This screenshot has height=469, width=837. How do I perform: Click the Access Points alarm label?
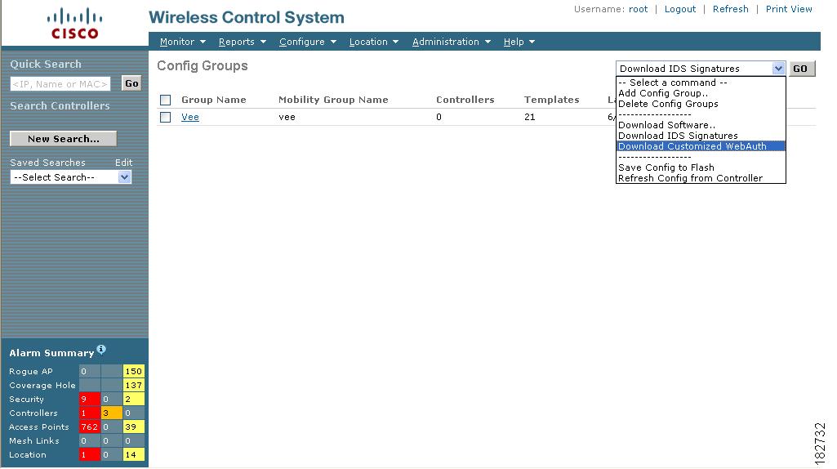[39, 427]
